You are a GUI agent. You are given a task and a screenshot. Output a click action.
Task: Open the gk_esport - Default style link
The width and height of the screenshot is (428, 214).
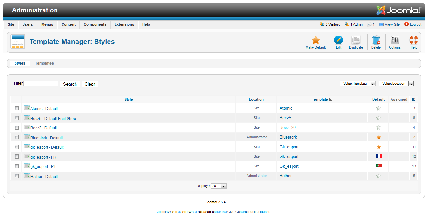pyautogui.click(x=47, y=147)
